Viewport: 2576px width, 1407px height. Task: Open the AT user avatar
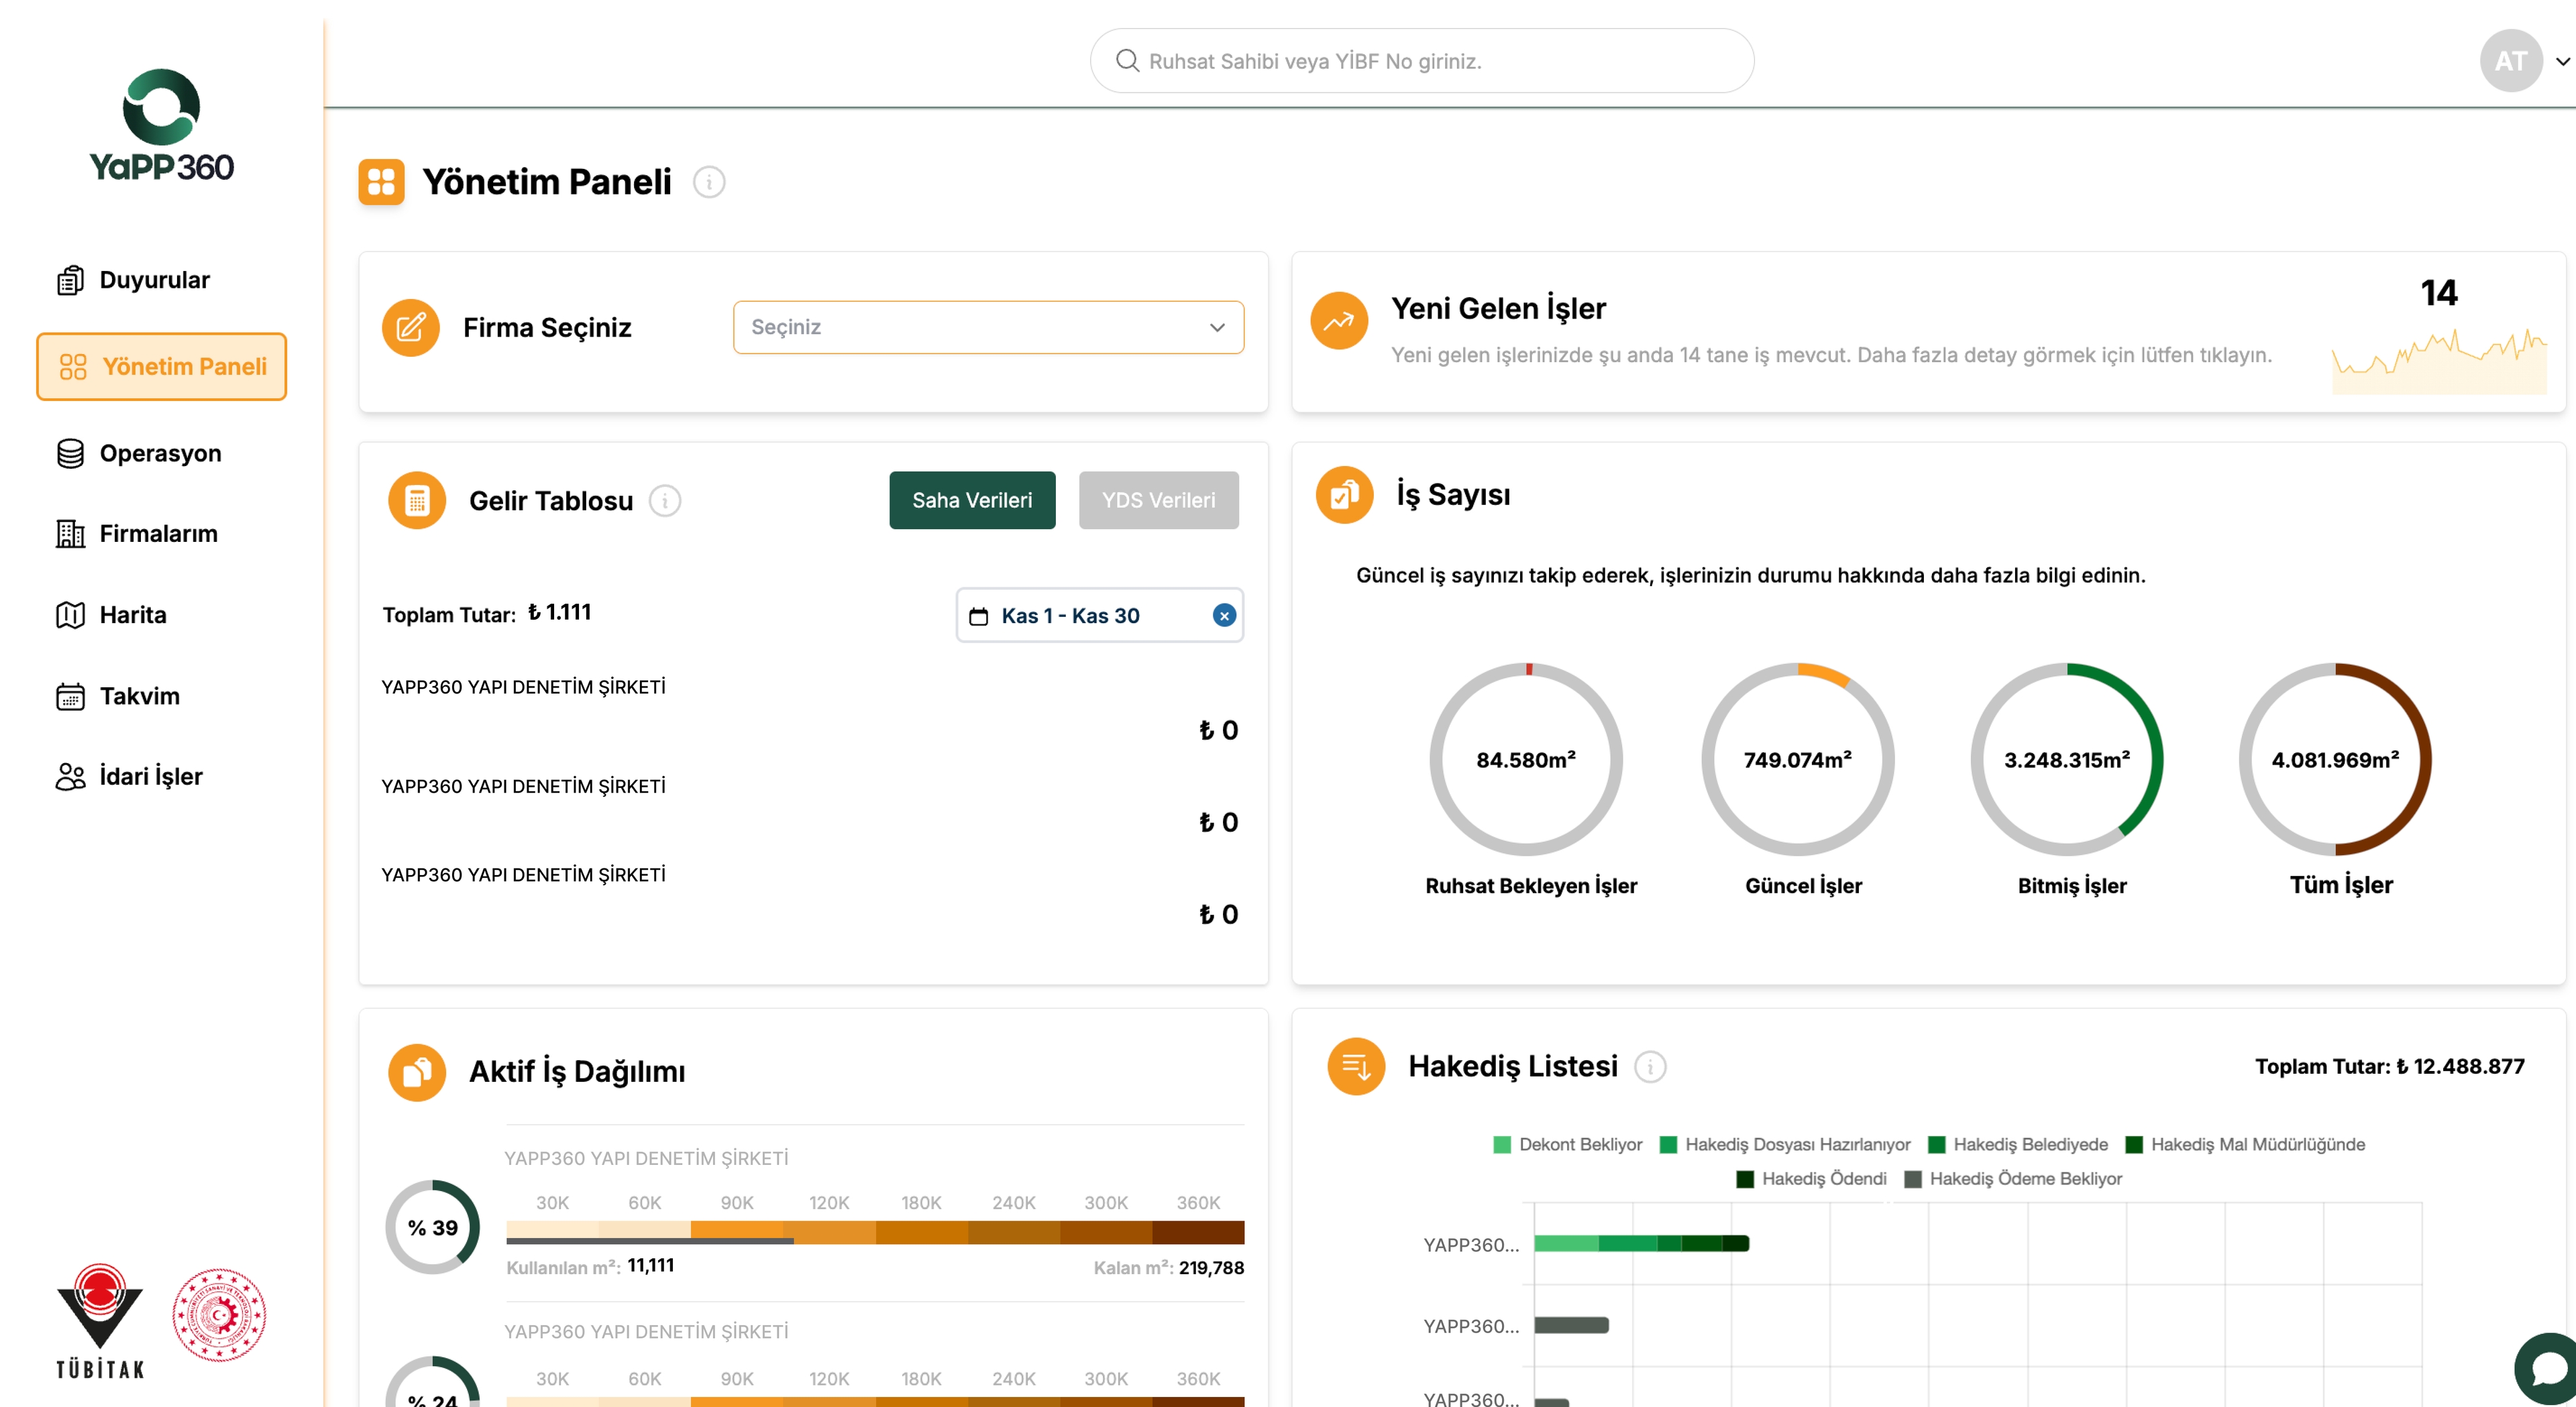(x=2510, y=61)
